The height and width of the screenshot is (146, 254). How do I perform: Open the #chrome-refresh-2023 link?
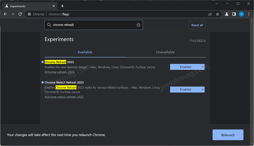point(59,72)
